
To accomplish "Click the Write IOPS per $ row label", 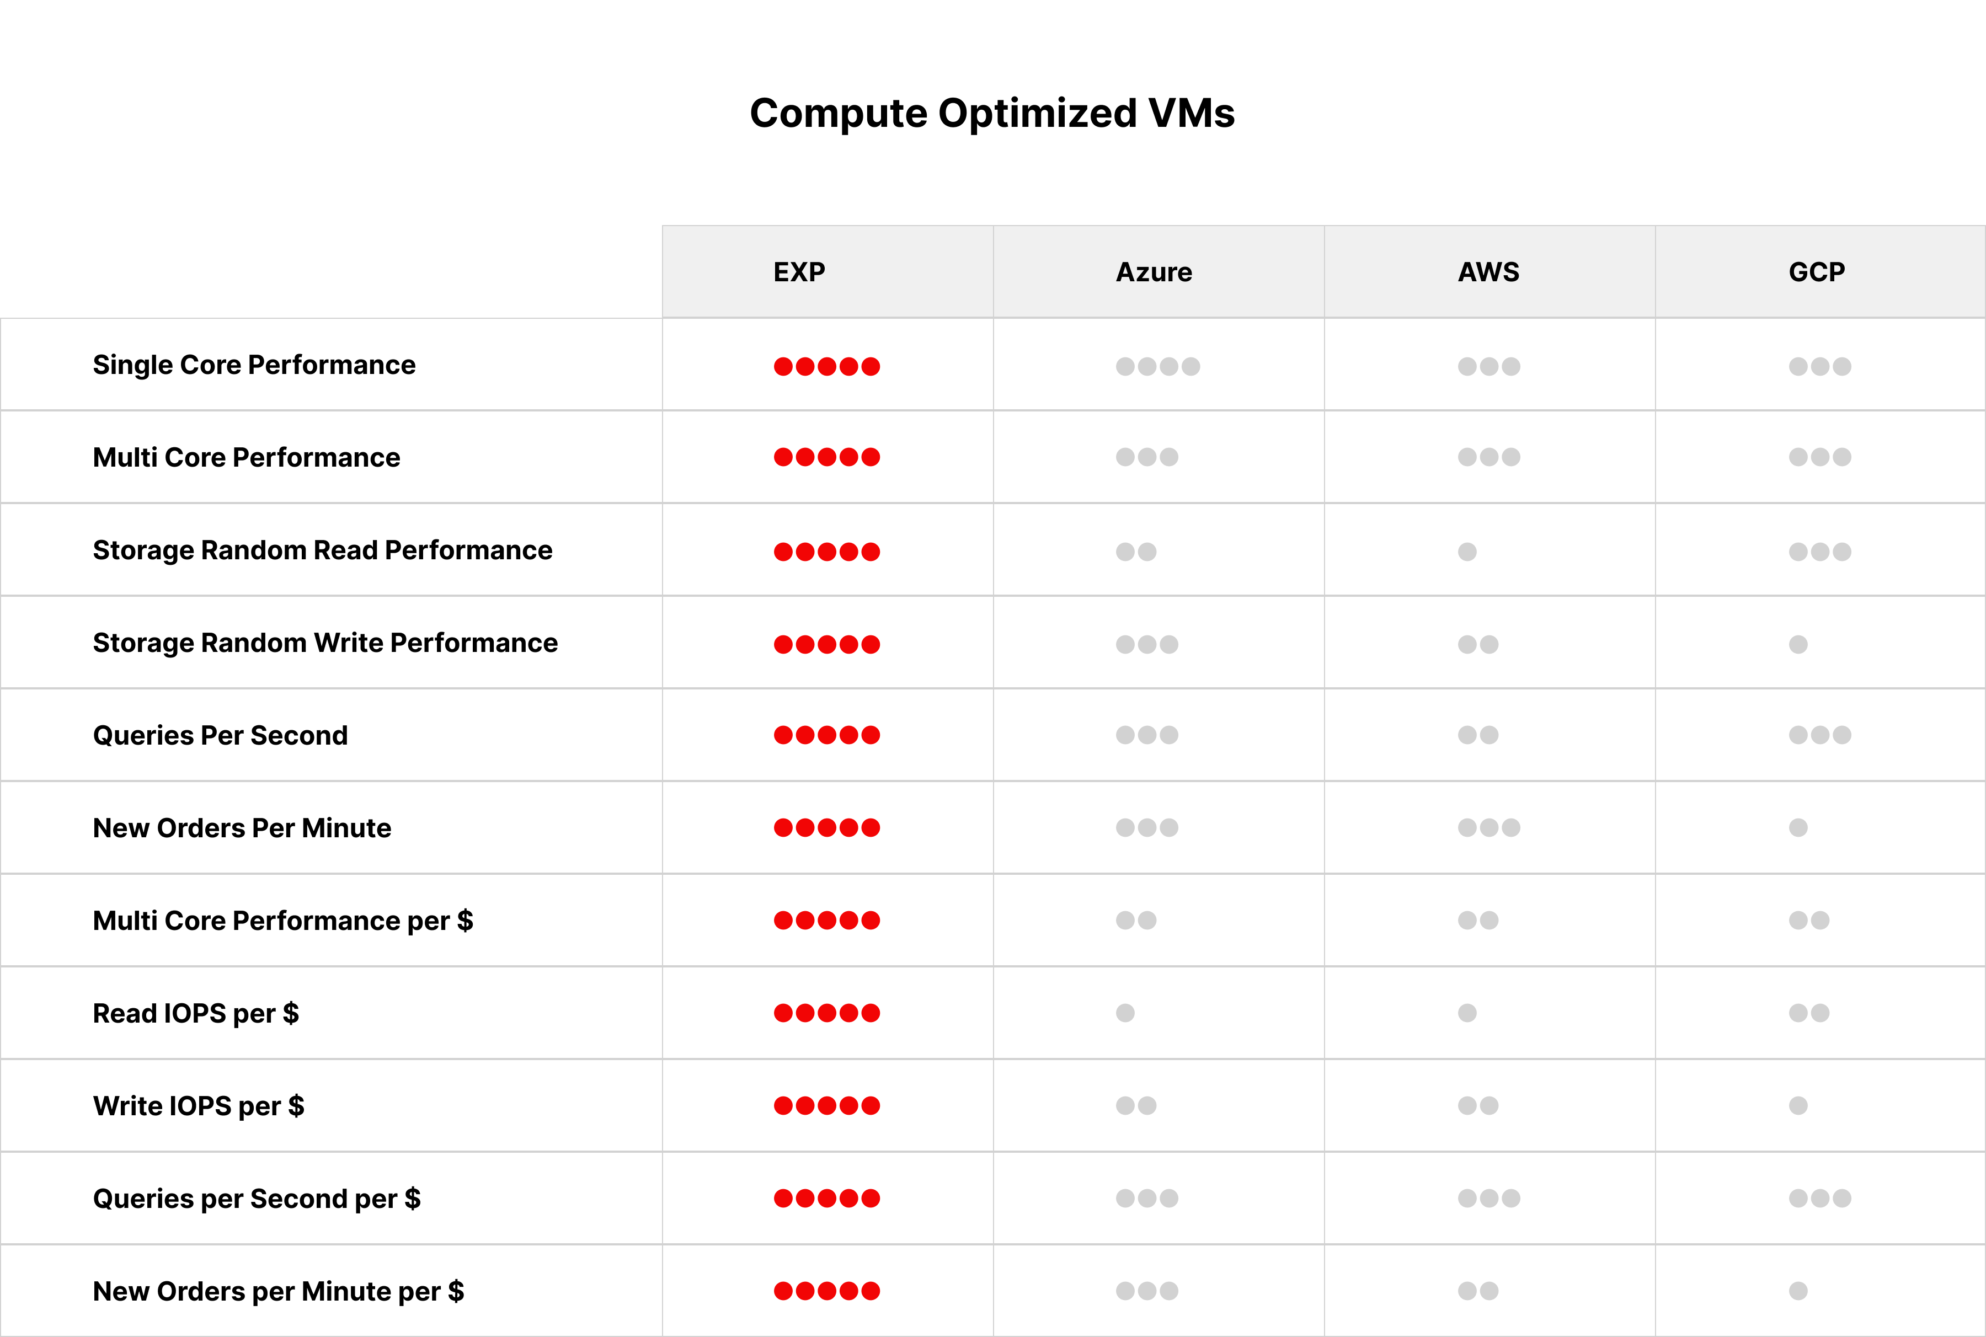I will (199, 1106).
